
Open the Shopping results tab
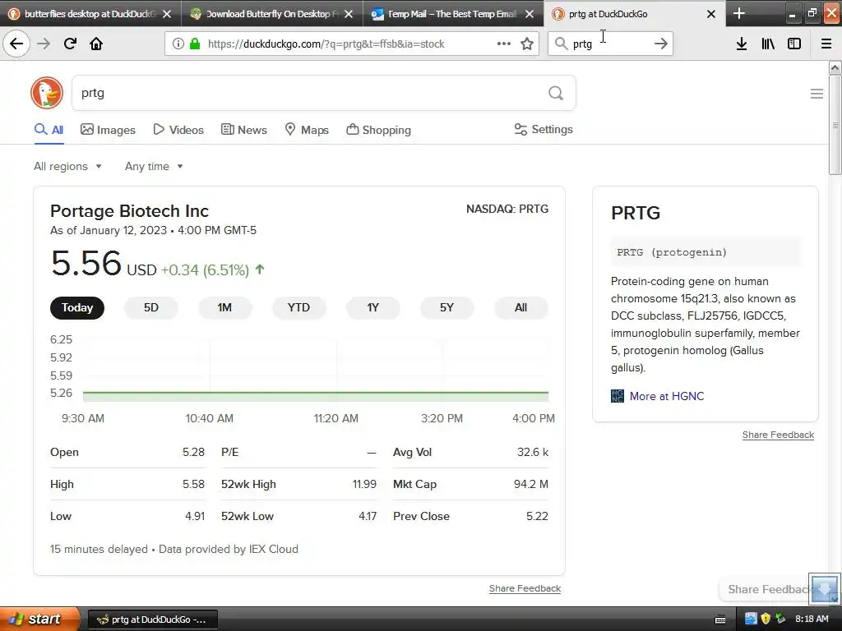[378, 130]
